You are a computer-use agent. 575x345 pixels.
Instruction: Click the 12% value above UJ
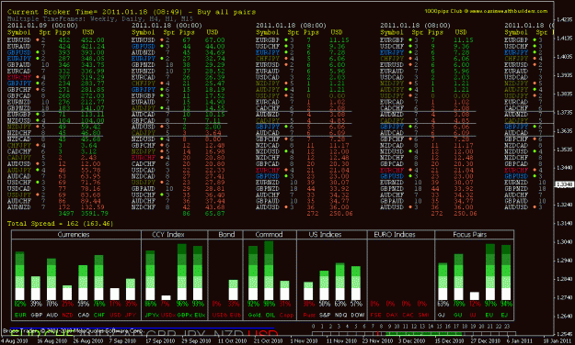tap(475, 304)
